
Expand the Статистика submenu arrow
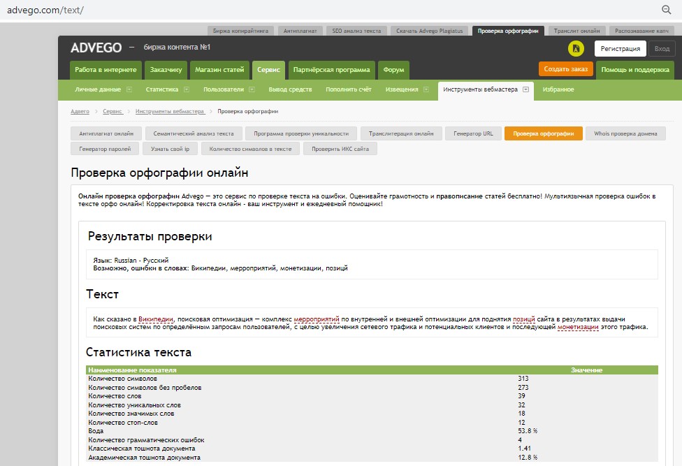point(186,89)
